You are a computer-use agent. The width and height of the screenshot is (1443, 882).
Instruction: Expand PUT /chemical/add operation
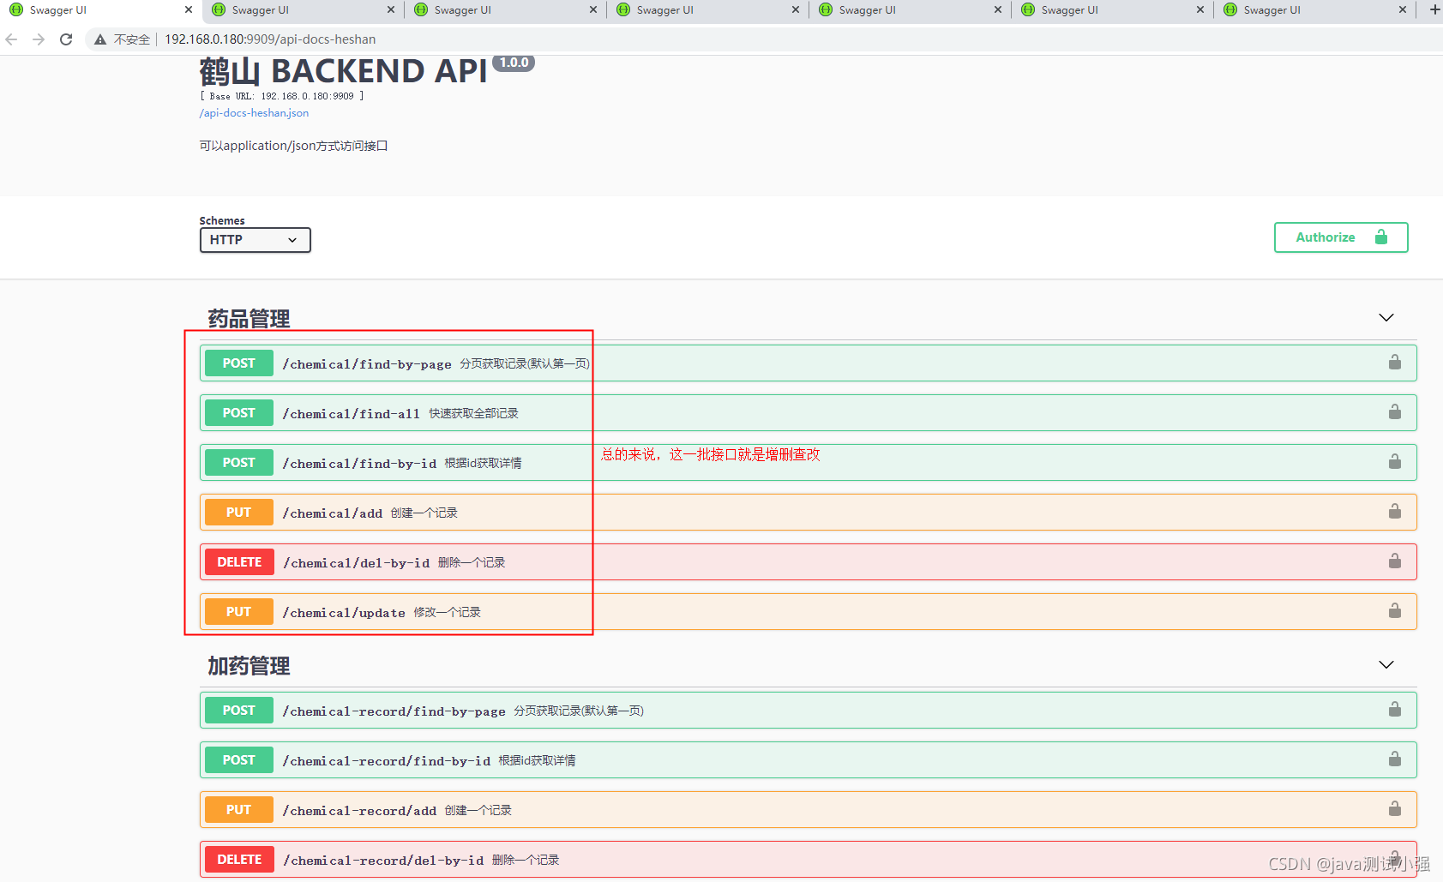[x=808, y=513]
